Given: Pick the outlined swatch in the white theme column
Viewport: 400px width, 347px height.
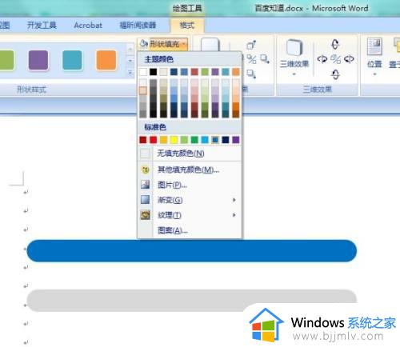Looking at the screenshot, I should click(x=143, y=90).
